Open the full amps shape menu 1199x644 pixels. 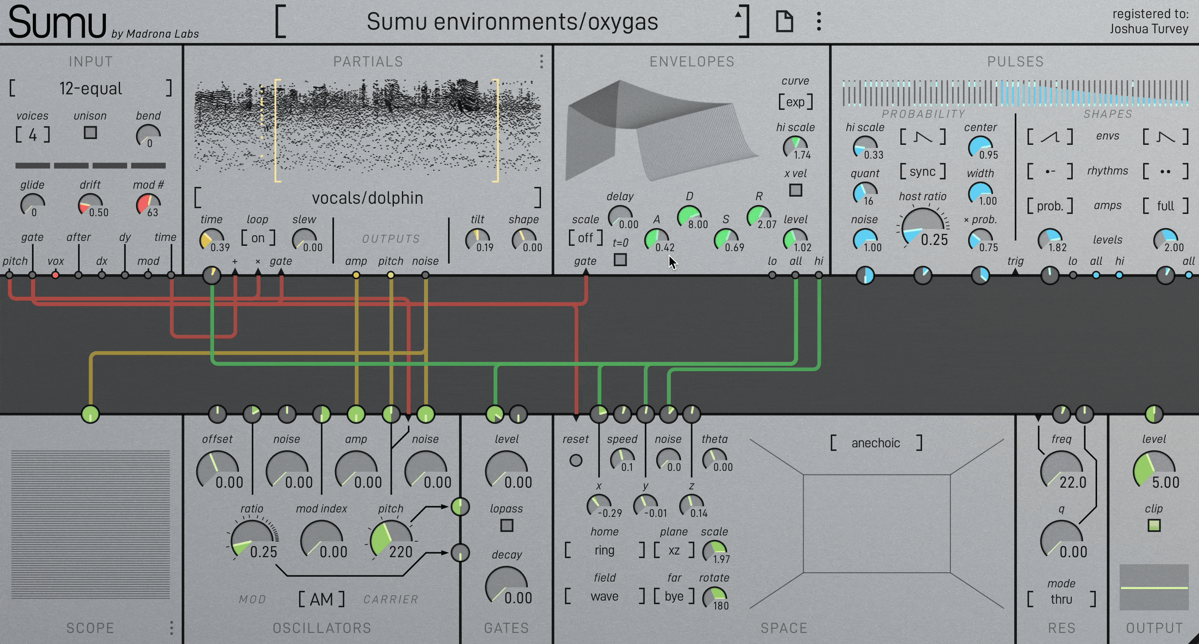pos(1165,206)
